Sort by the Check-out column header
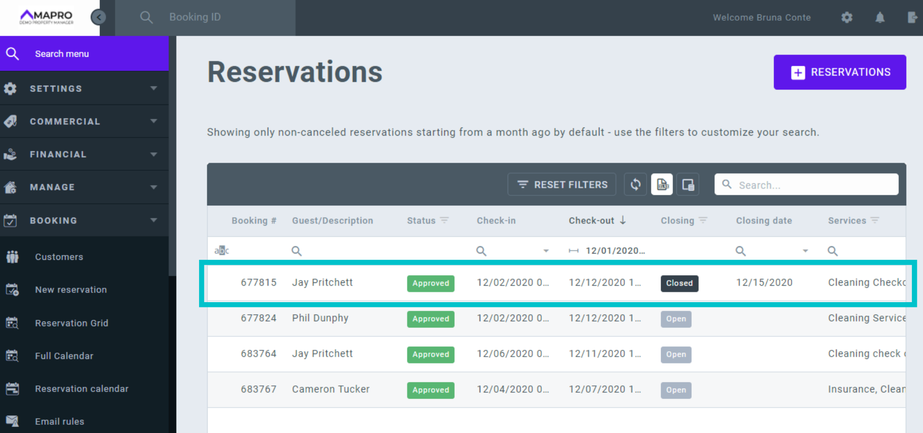The width and height of the screenshot is (923, 433). coord(592,220)
